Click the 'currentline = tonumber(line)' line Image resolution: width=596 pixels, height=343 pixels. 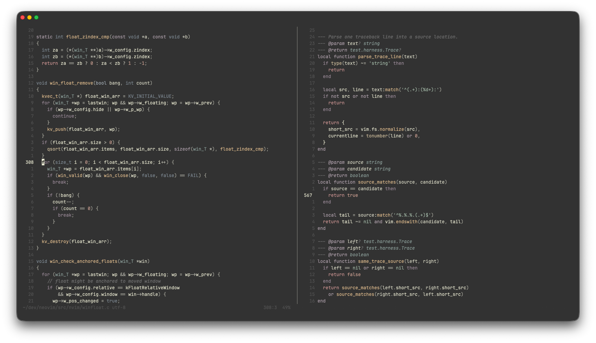[374, 136]
